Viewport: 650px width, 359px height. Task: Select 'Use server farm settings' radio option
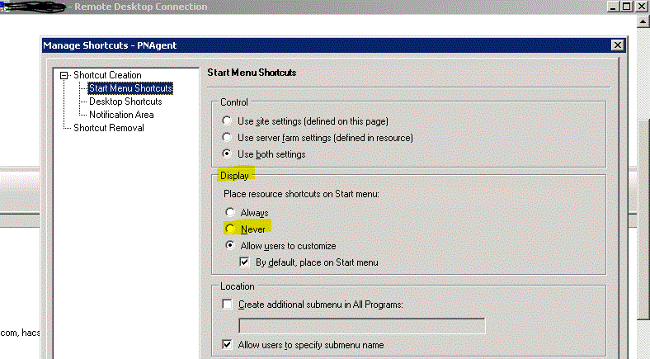[x=227, y=137]
